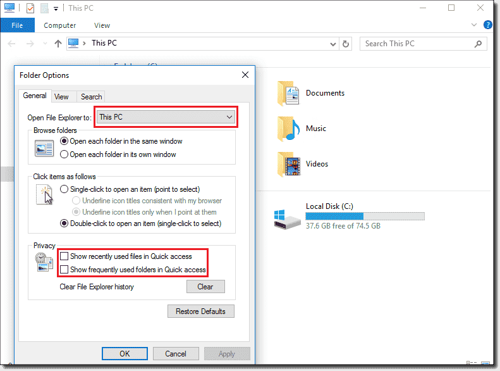The height and width of the screenshot is (371, 500).
Task: Select 'Double-click to open an item'
Action: pos(140,223)
